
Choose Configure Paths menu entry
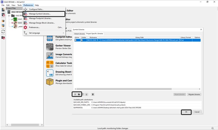pos(44,9)
